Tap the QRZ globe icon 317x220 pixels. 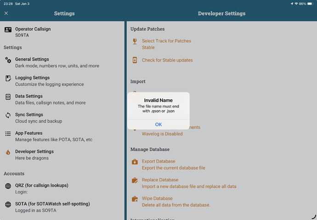tap(8, 186)
